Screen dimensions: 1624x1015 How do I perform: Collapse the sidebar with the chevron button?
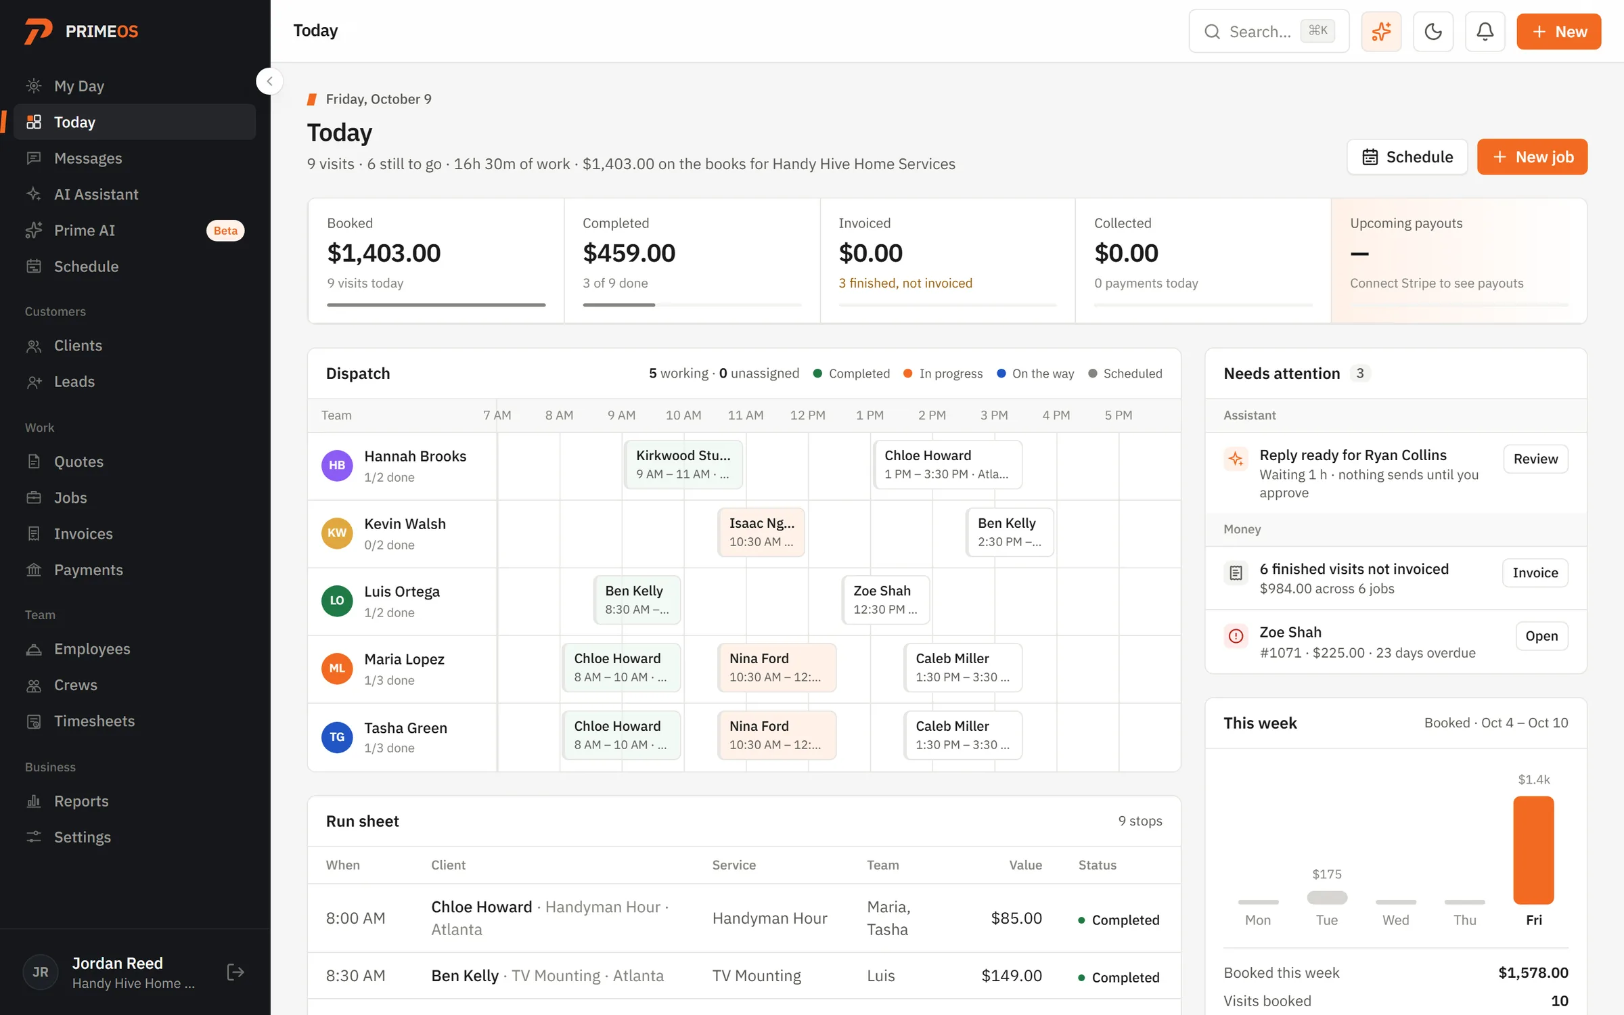tap(269, 81)
